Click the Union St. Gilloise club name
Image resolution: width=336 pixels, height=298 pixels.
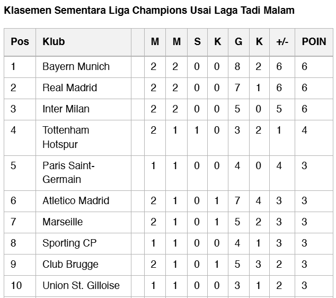click(x=81, y=285)
